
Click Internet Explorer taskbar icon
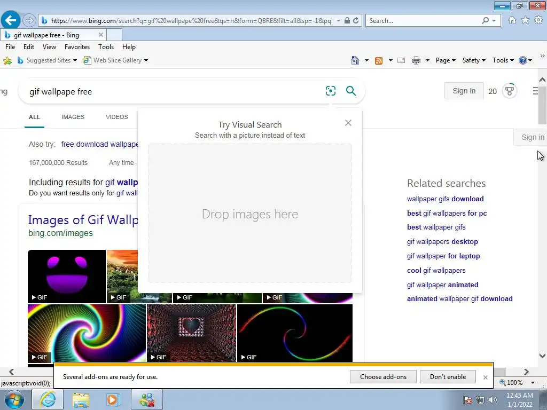[x=48, y=399]
